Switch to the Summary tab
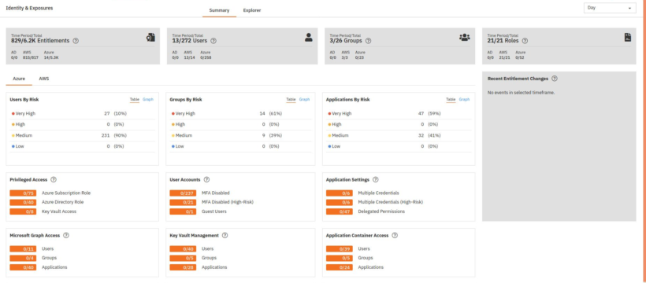The image size is (646, 283). (219, 10)
